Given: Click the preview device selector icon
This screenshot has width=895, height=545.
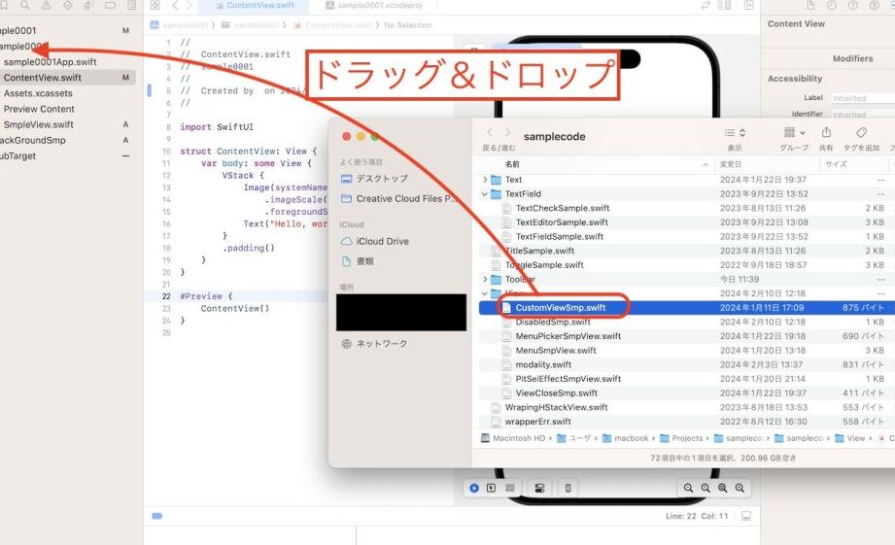Looking at the screenshot, I should click(x=568, y=488).
